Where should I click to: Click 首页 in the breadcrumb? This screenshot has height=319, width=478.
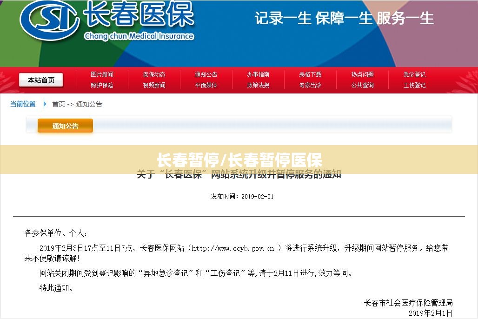pos(59,104)
